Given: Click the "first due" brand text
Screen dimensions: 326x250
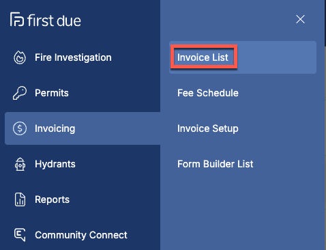Looking at the screenshot, I should click(54, 20).
